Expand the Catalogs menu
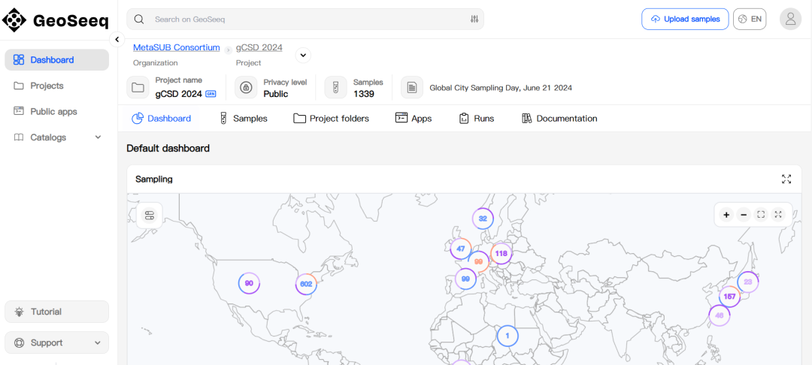 click(x=98, y=137)
